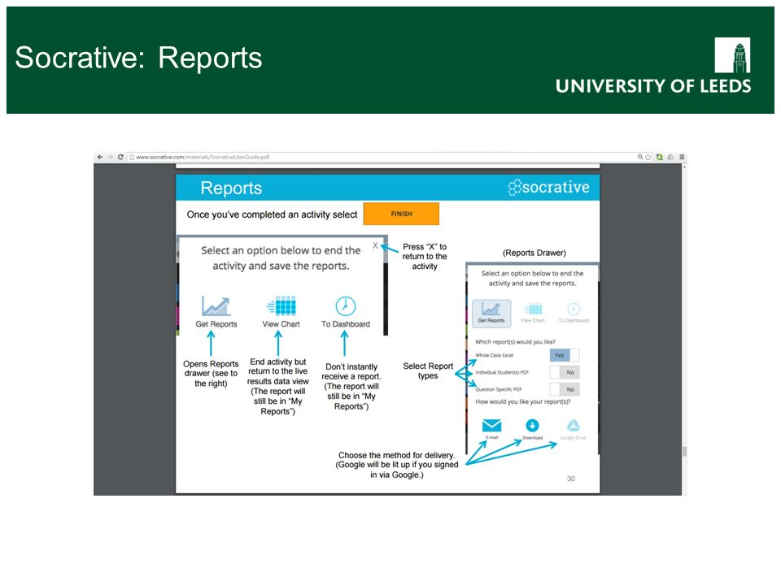Click the page number 30
781x585 pixels.
570,479
